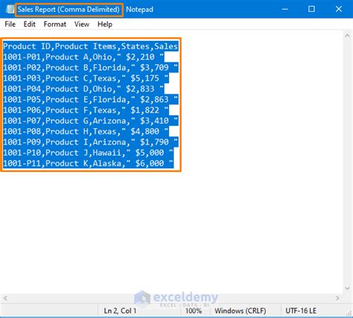Click 'Ln 2, Col 1' in status bar

[120, 311]
